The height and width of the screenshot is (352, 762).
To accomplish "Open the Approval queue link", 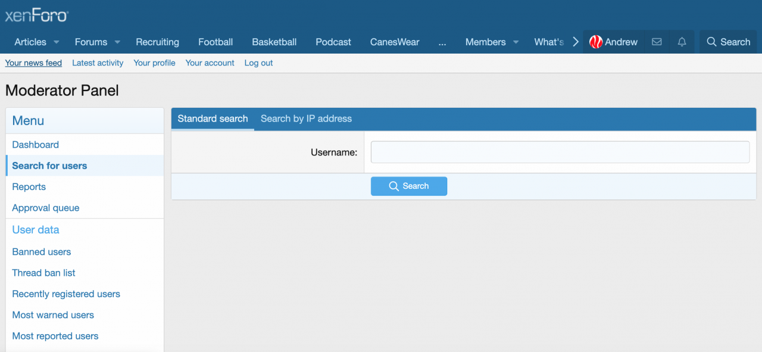I will click(46, 208).
